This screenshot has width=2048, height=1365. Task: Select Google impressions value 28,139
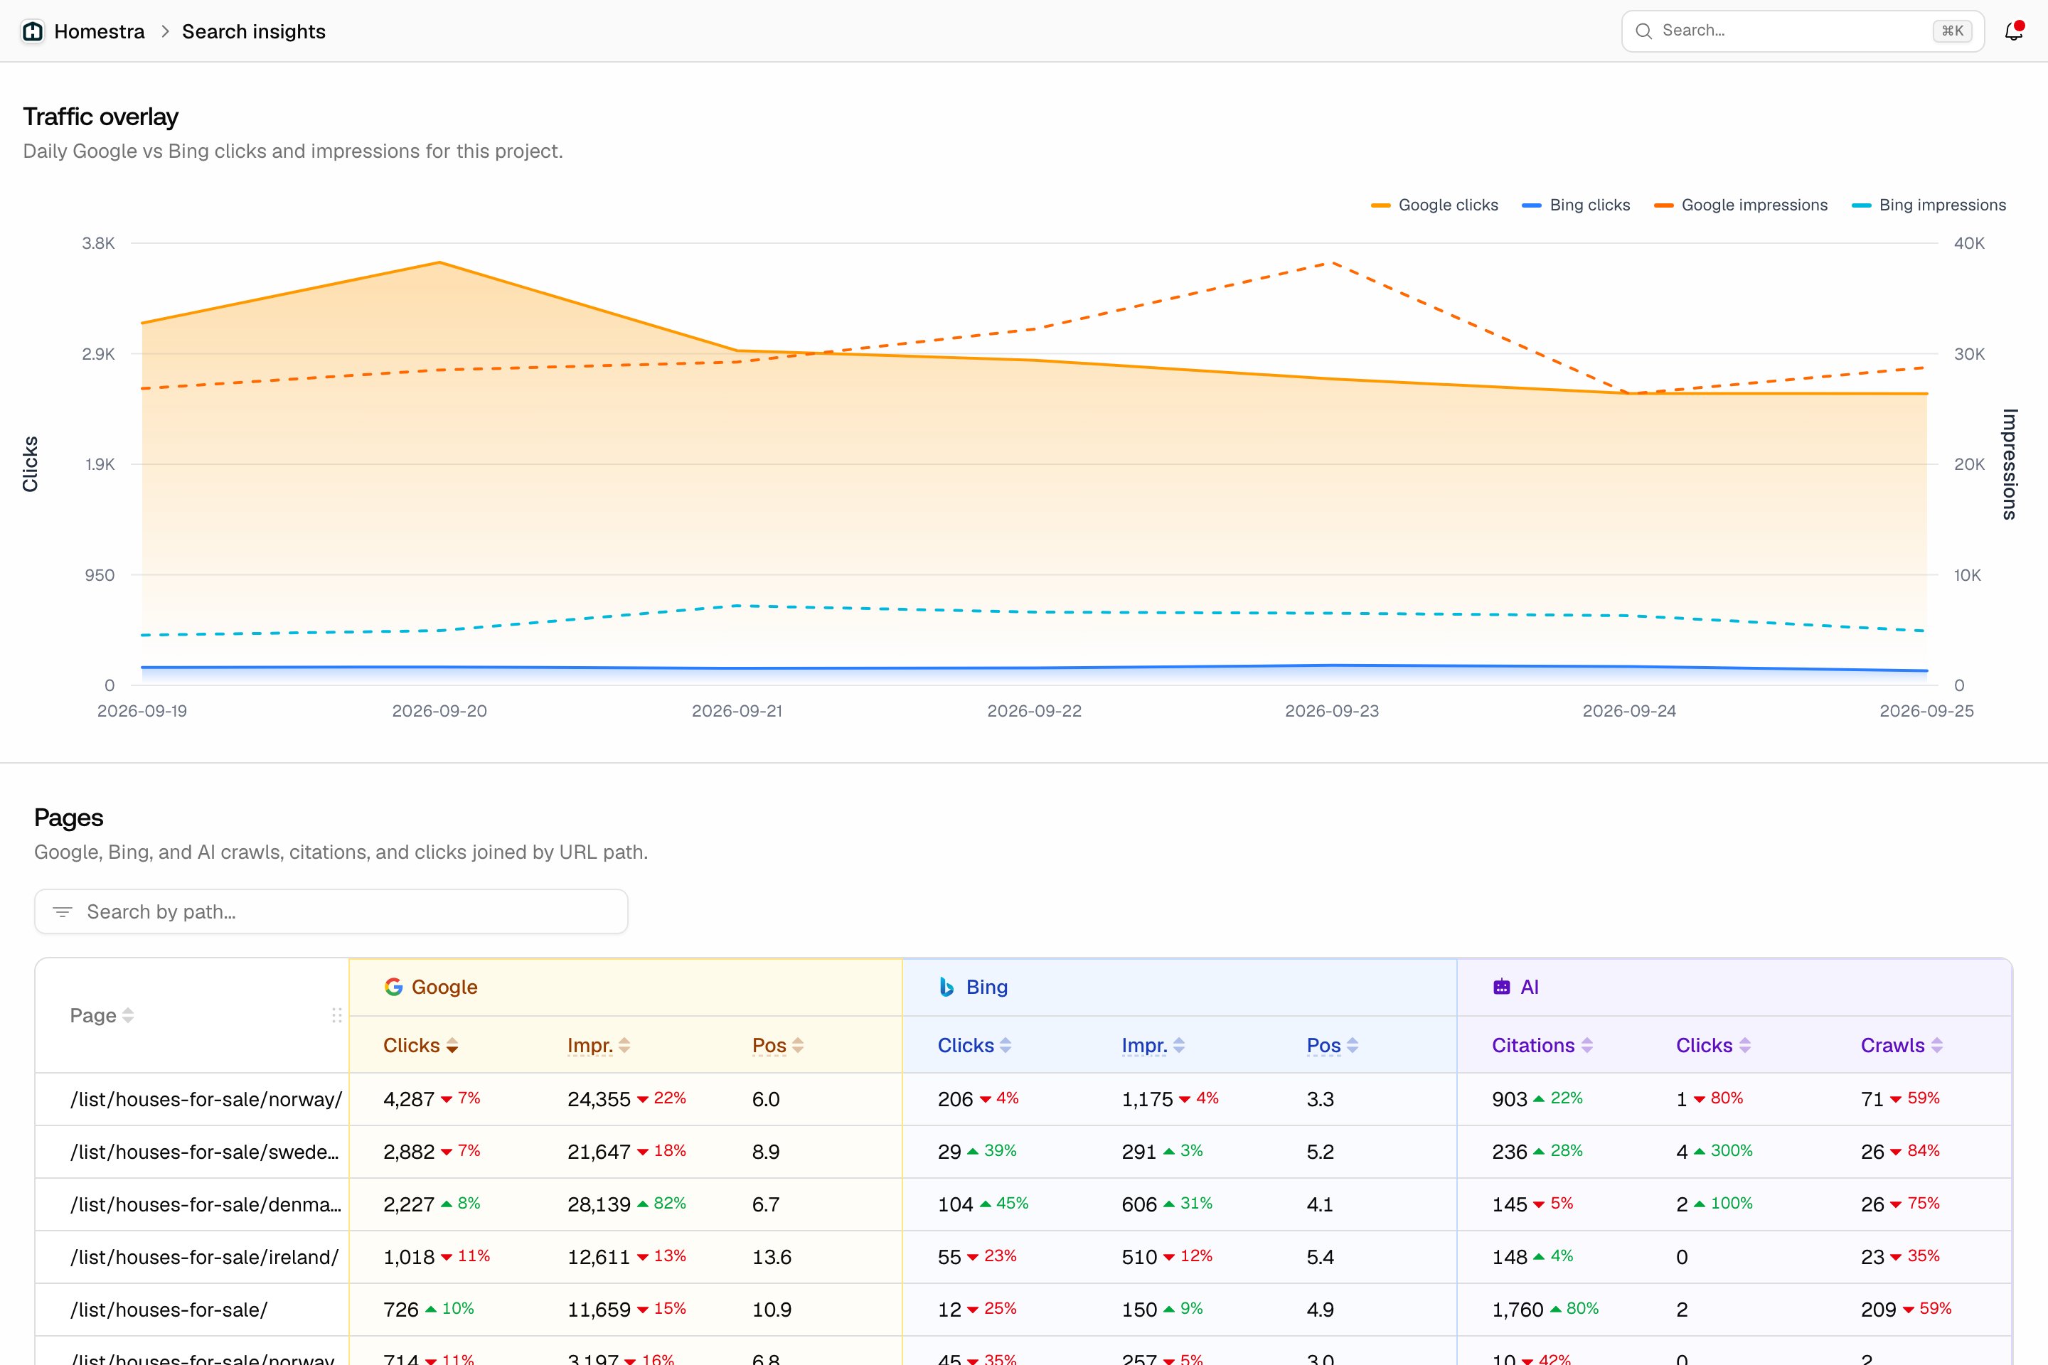pyautogui.click(x=599, y=1204)
